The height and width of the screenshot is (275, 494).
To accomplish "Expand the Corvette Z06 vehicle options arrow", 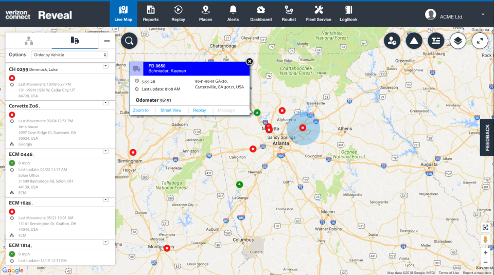I will tap(105, 103).
